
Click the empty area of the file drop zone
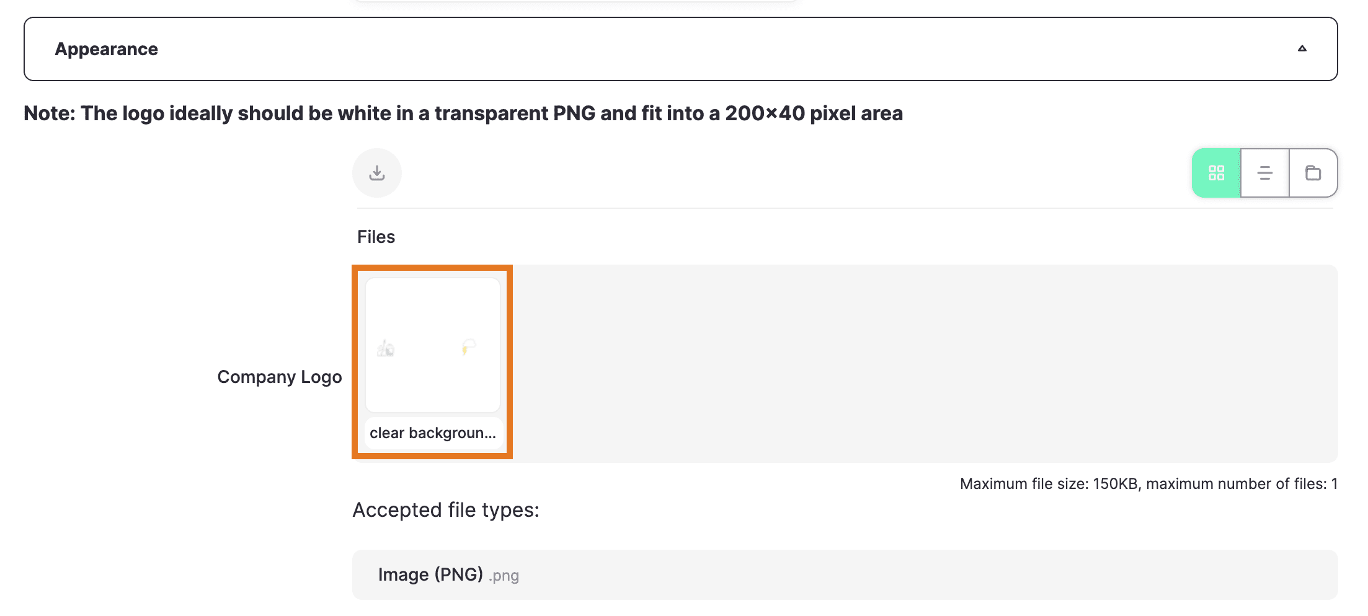(924, 364)
